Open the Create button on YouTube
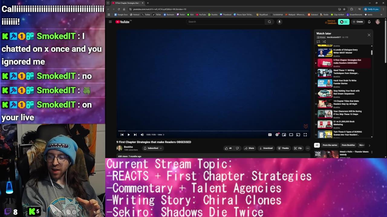Viewport: 387px width, 217px height. tap(358, 22)
